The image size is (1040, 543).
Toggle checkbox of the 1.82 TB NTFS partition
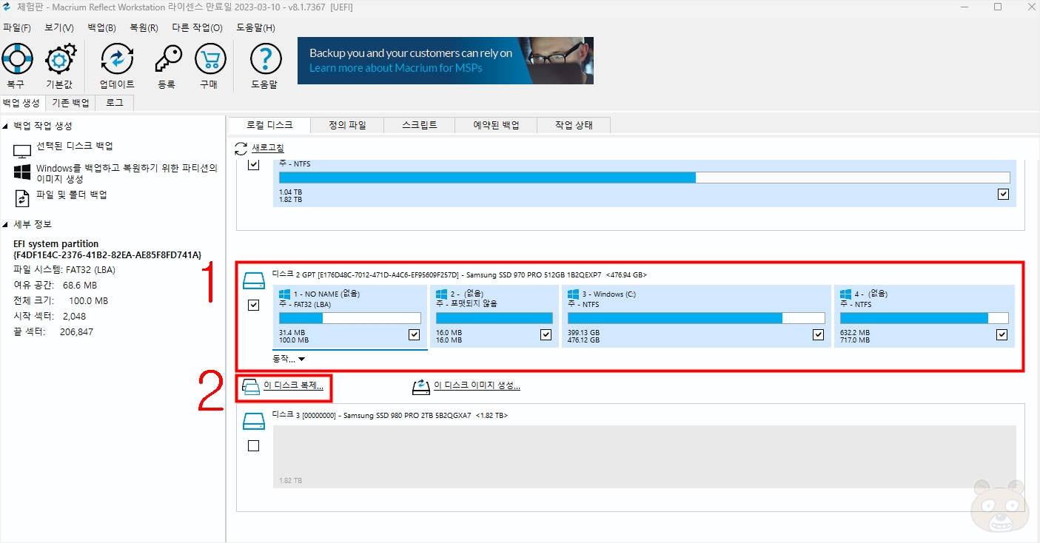tap(1004, 195)
